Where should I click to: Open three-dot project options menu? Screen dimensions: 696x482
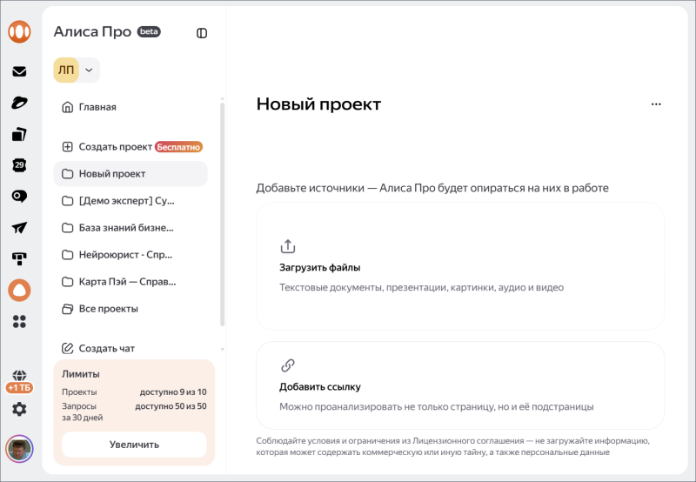coord(656,104)
